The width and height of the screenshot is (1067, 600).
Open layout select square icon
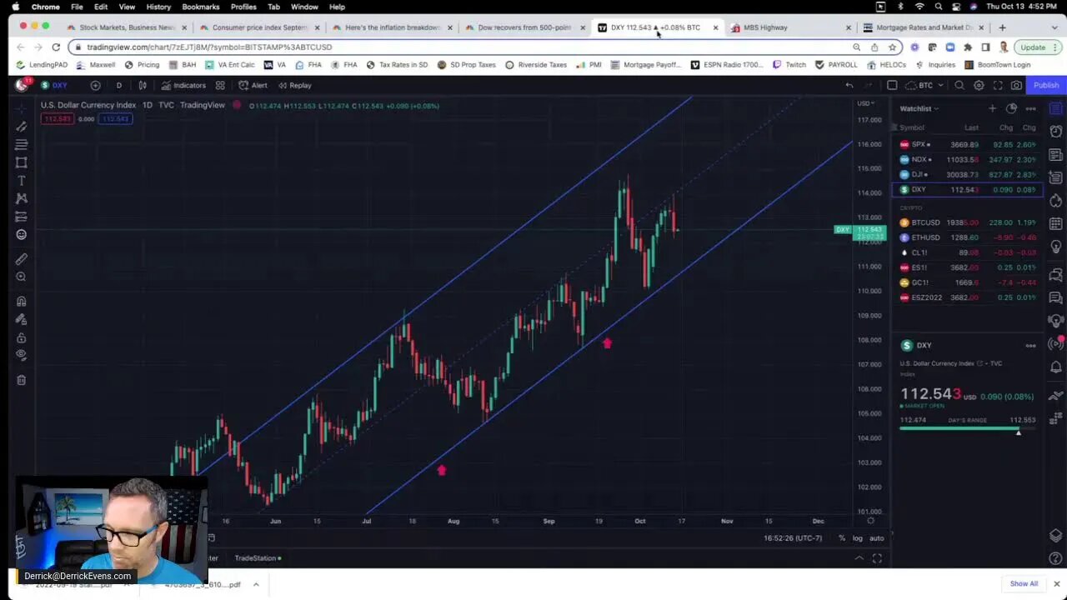coord(892,85)
